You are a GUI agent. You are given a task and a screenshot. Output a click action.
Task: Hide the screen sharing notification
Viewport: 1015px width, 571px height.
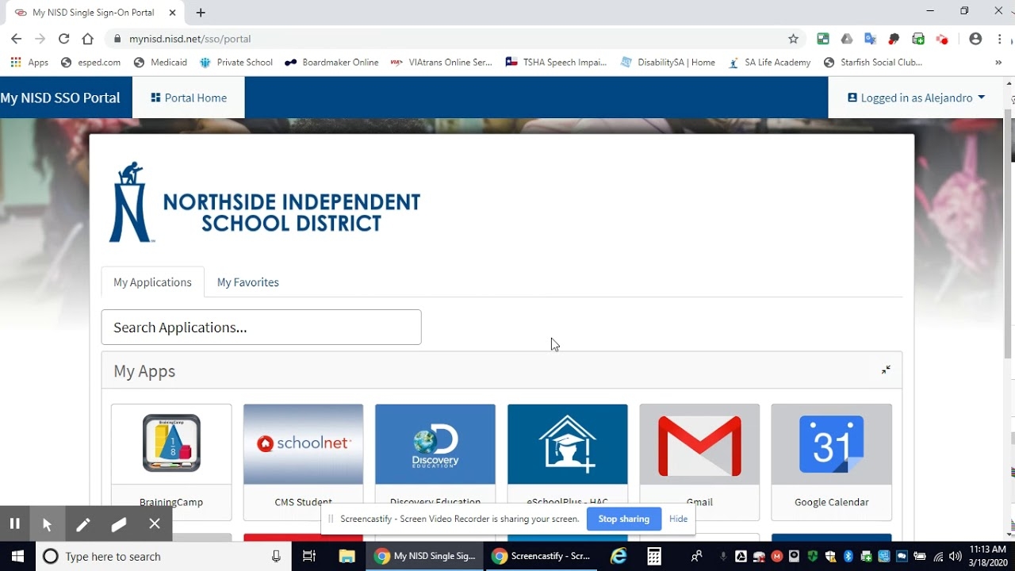[x=678, y=519]
